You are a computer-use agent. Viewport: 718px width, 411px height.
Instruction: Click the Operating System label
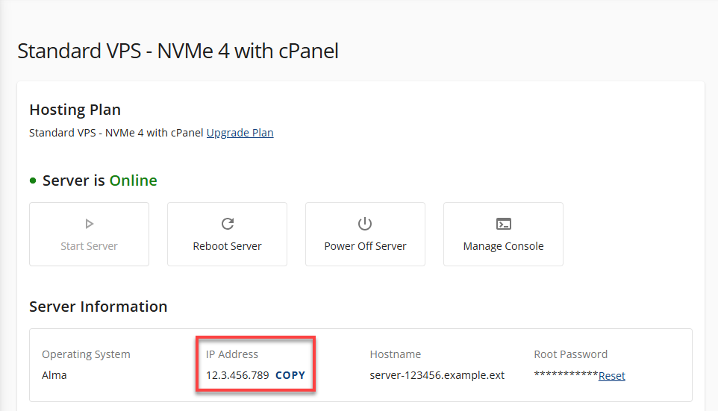pos(86,355)
